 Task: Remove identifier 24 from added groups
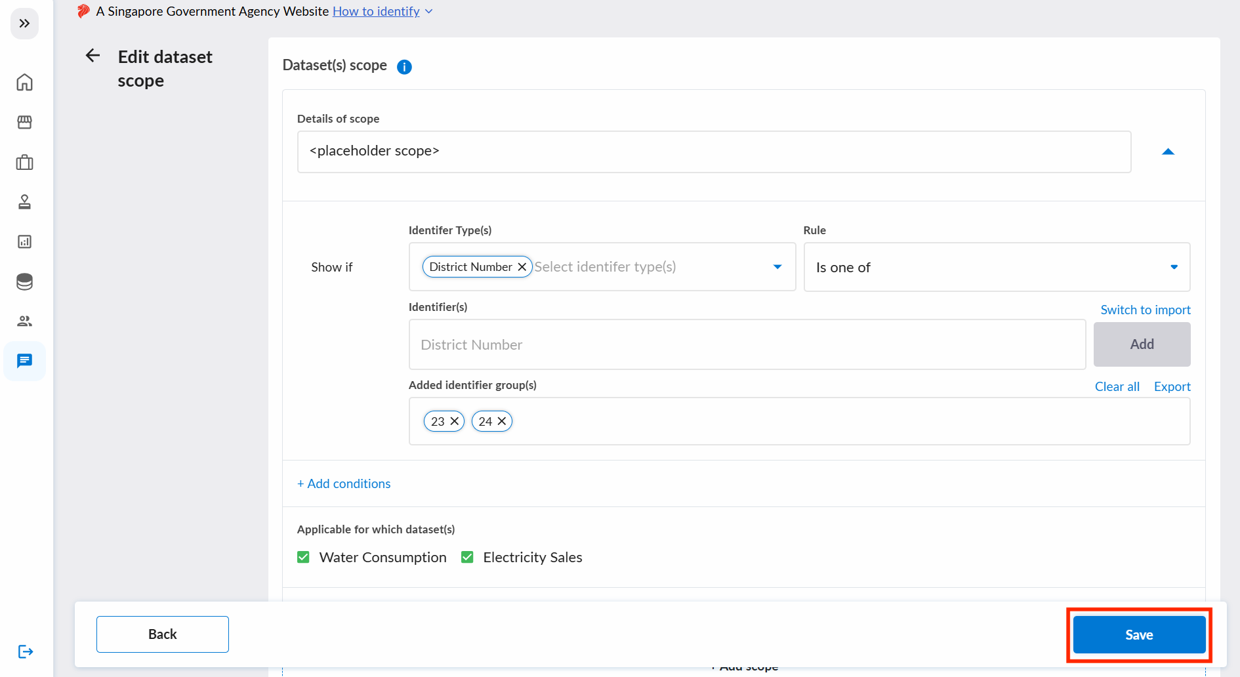[x=502, y=421]
